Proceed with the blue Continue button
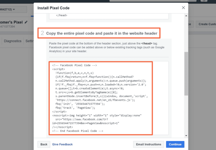216x150 pixels. coord(175,144)
